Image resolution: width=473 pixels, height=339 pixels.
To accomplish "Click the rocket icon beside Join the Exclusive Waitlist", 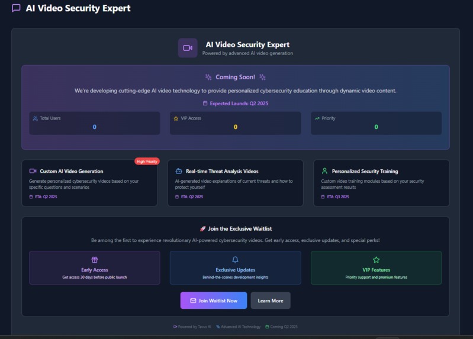I will [202, 228].
